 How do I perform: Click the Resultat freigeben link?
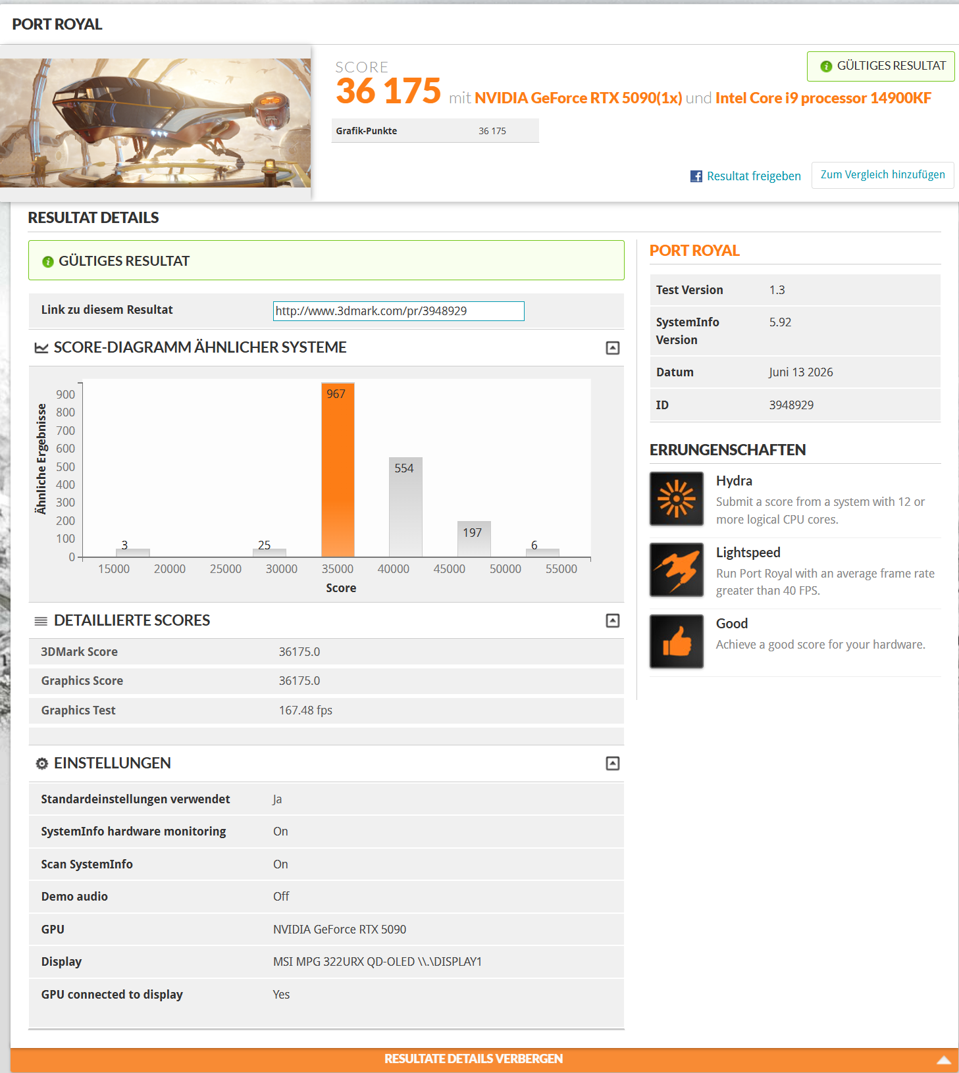coord(754,176)
